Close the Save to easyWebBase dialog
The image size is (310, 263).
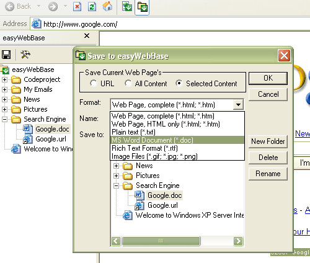point(284,55)
